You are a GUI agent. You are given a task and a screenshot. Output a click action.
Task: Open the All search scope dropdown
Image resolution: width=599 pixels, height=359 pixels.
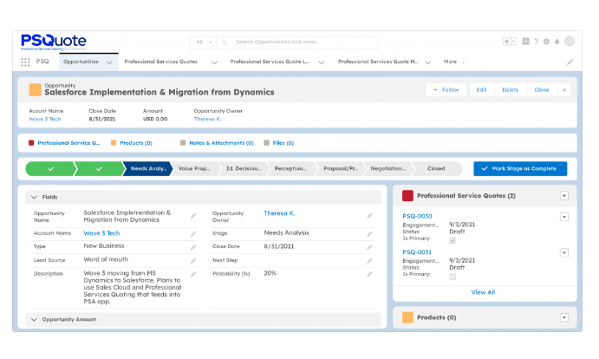(204, 42)
